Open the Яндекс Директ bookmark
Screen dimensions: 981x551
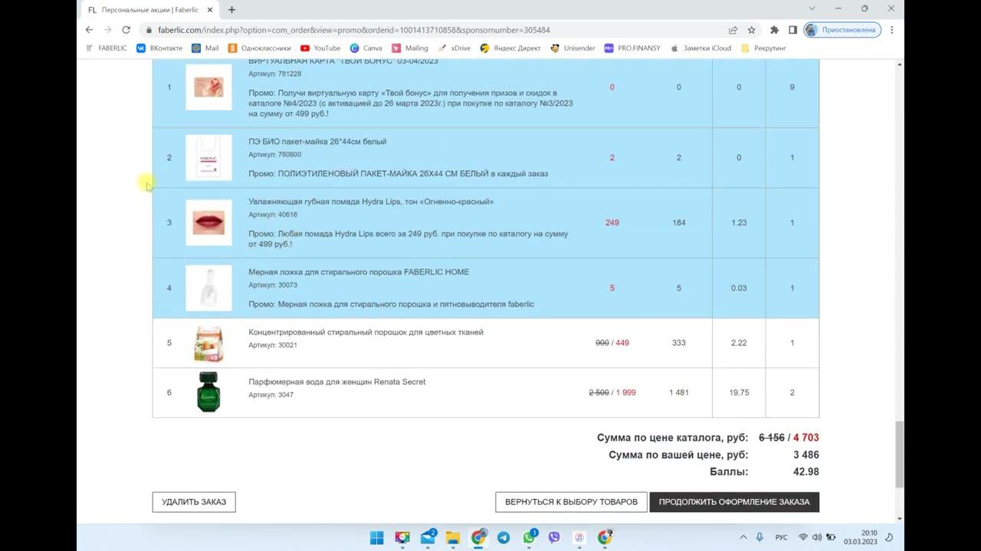coord(510,48)
